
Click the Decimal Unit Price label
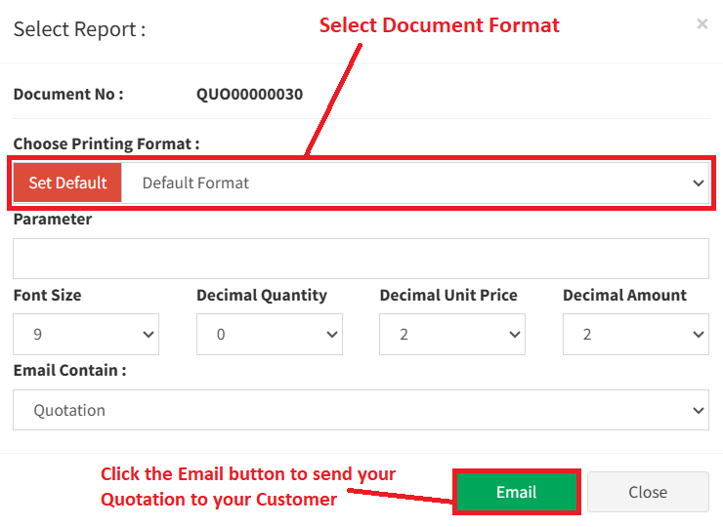tap(448, 295)
